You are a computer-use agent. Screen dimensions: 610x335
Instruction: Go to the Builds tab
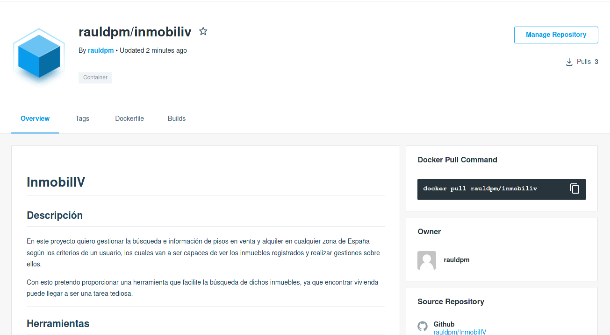(x=177, y=119)
